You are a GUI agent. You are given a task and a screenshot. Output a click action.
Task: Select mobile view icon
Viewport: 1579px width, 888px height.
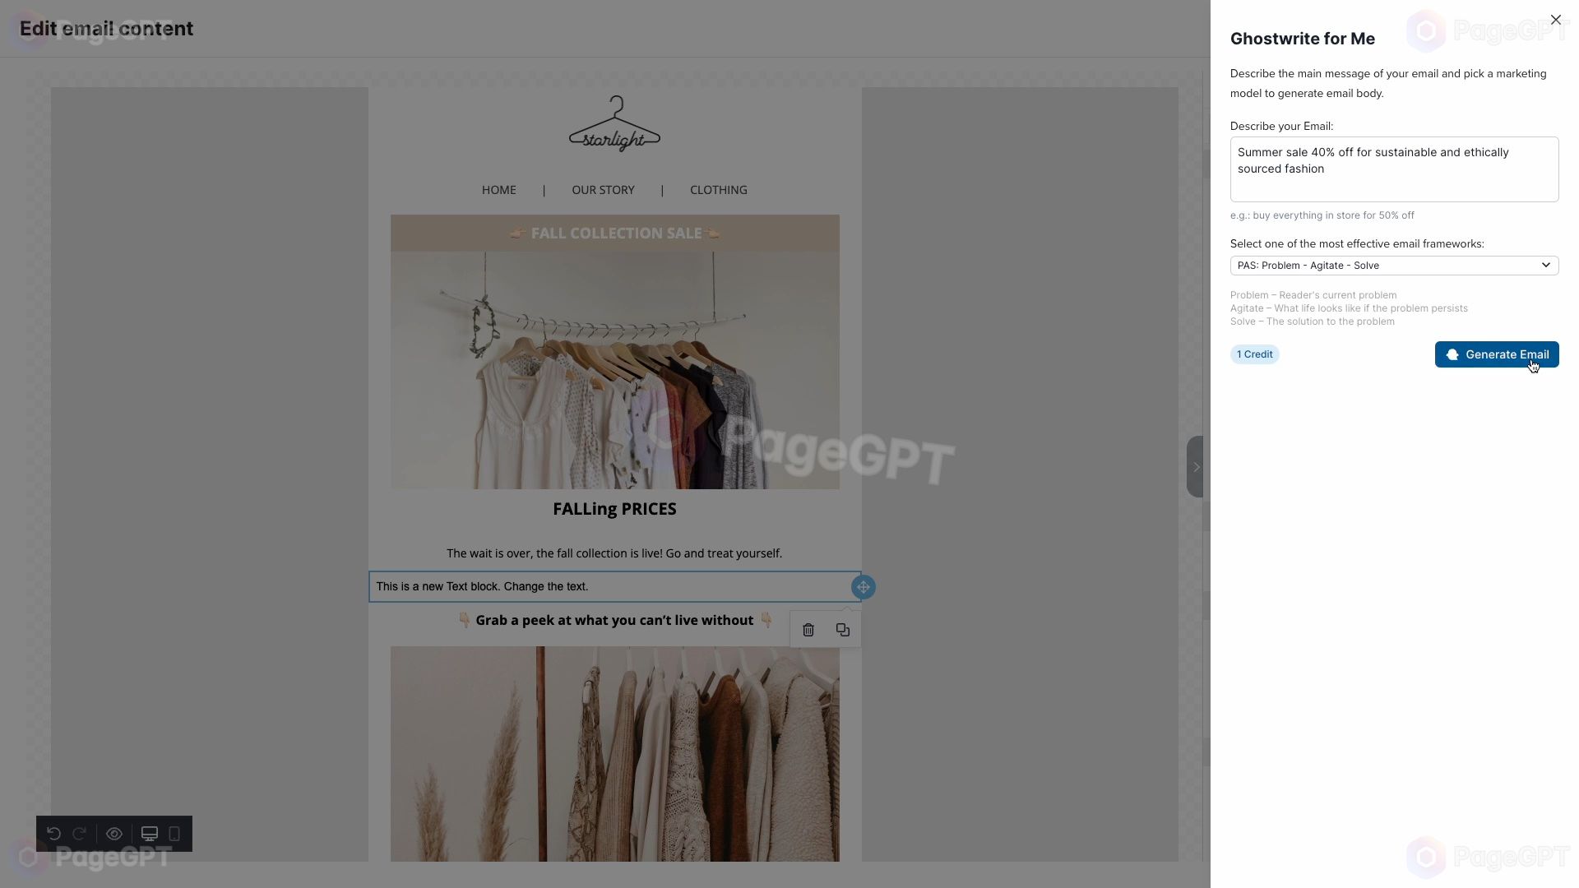click(x=174, y=833)
